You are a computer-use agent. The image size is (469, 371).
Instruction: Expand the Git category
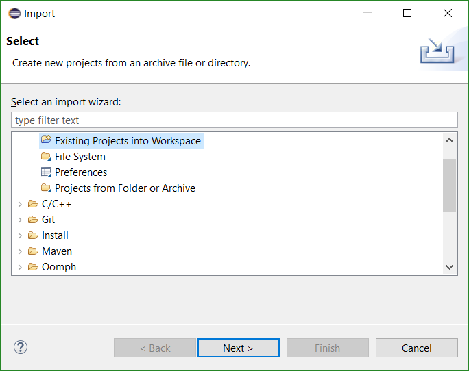[20, 220]
